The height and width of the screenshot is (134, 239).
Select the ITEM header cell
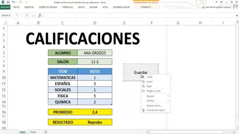point(63,71)
